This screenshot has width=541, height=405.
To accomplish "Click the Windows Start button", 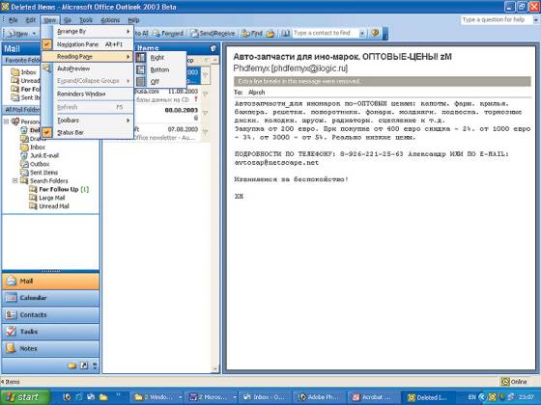I will click(x=24, y=397).
